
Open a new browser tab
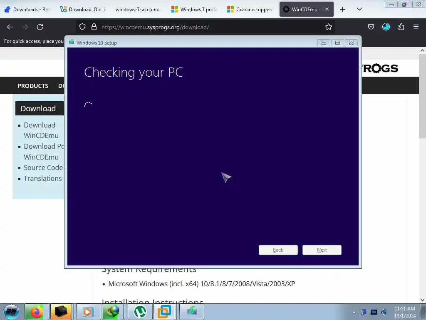pyautogui.click(x=343, y=10)
